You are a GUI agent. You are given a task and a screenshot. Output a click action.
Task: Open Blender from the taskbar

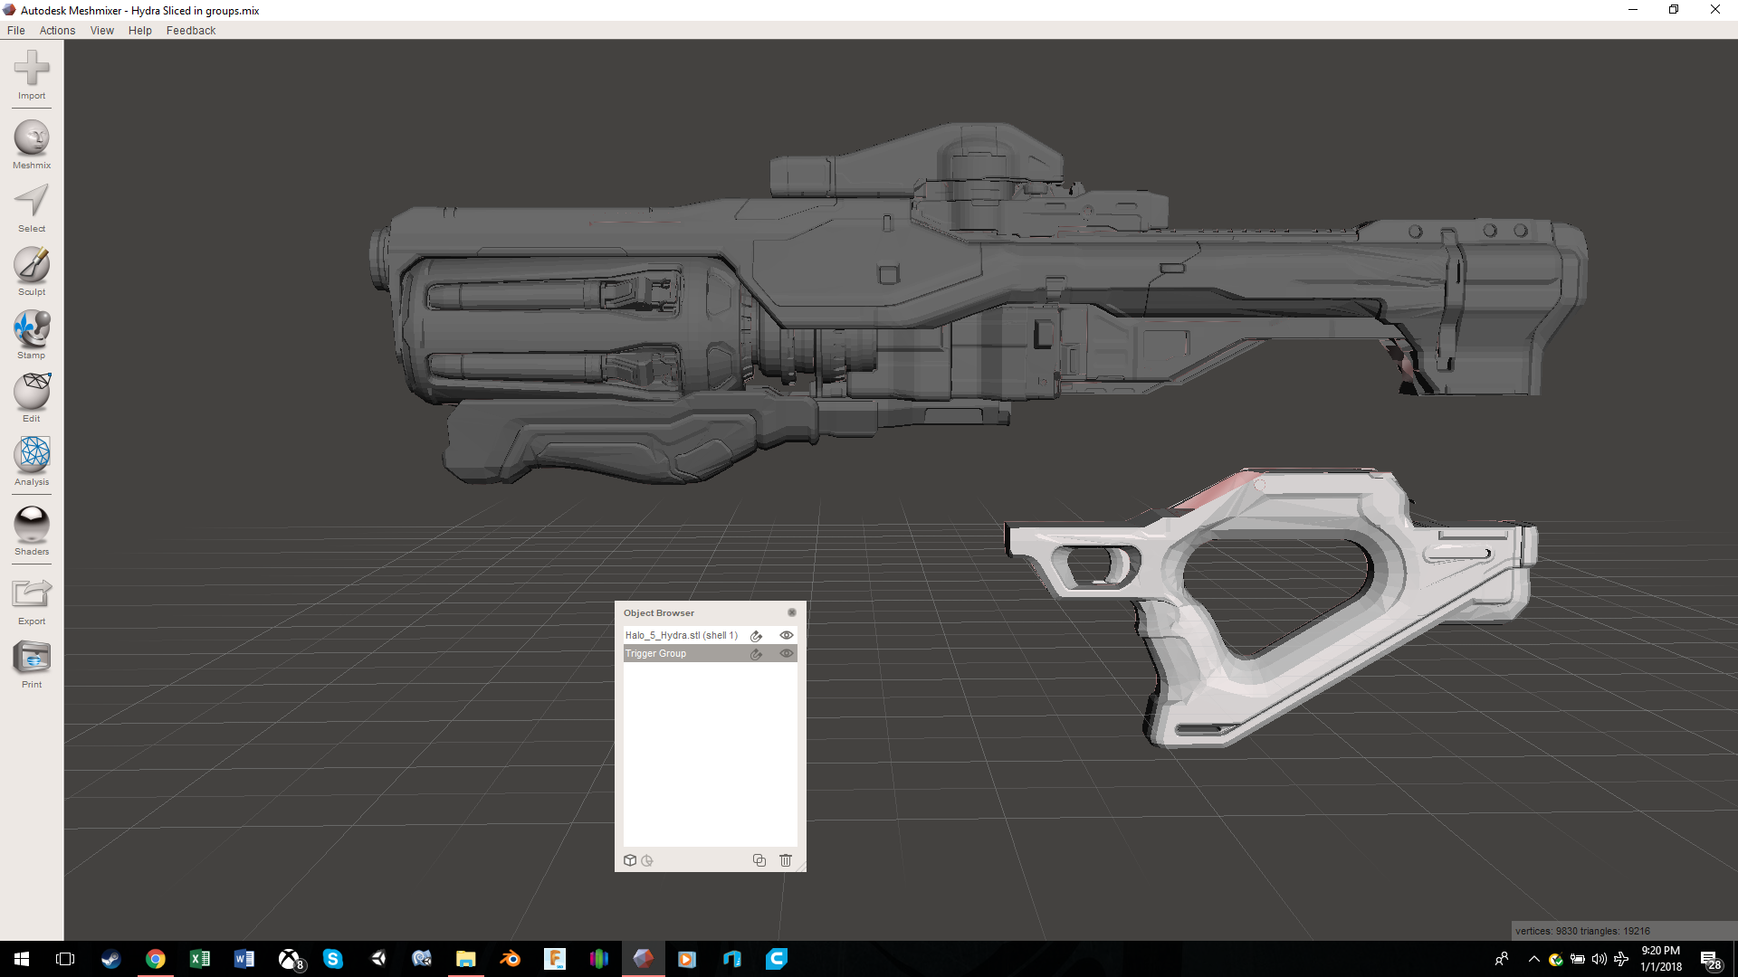pos(511,959)
